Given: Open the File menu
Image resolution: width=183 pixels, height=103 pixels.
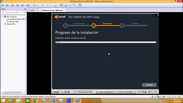Looking at the screenshot, I should pyautogui.click(x=3, y=5).
